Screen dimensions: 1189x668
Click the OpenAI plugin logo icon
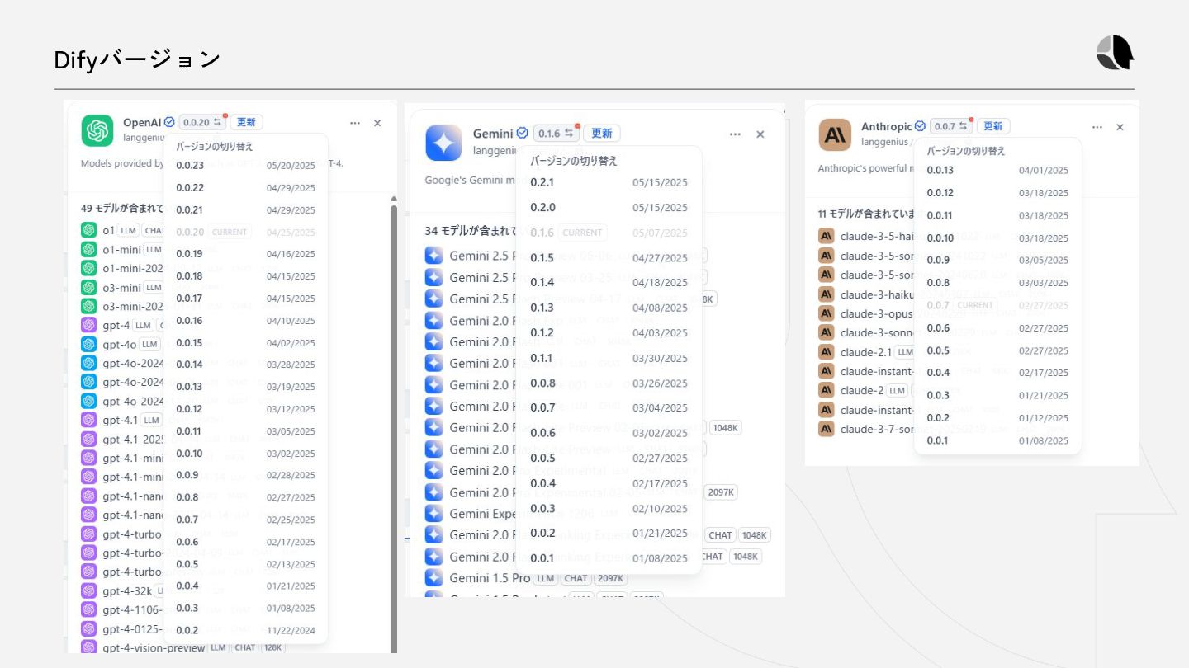[x=97, y=130]
